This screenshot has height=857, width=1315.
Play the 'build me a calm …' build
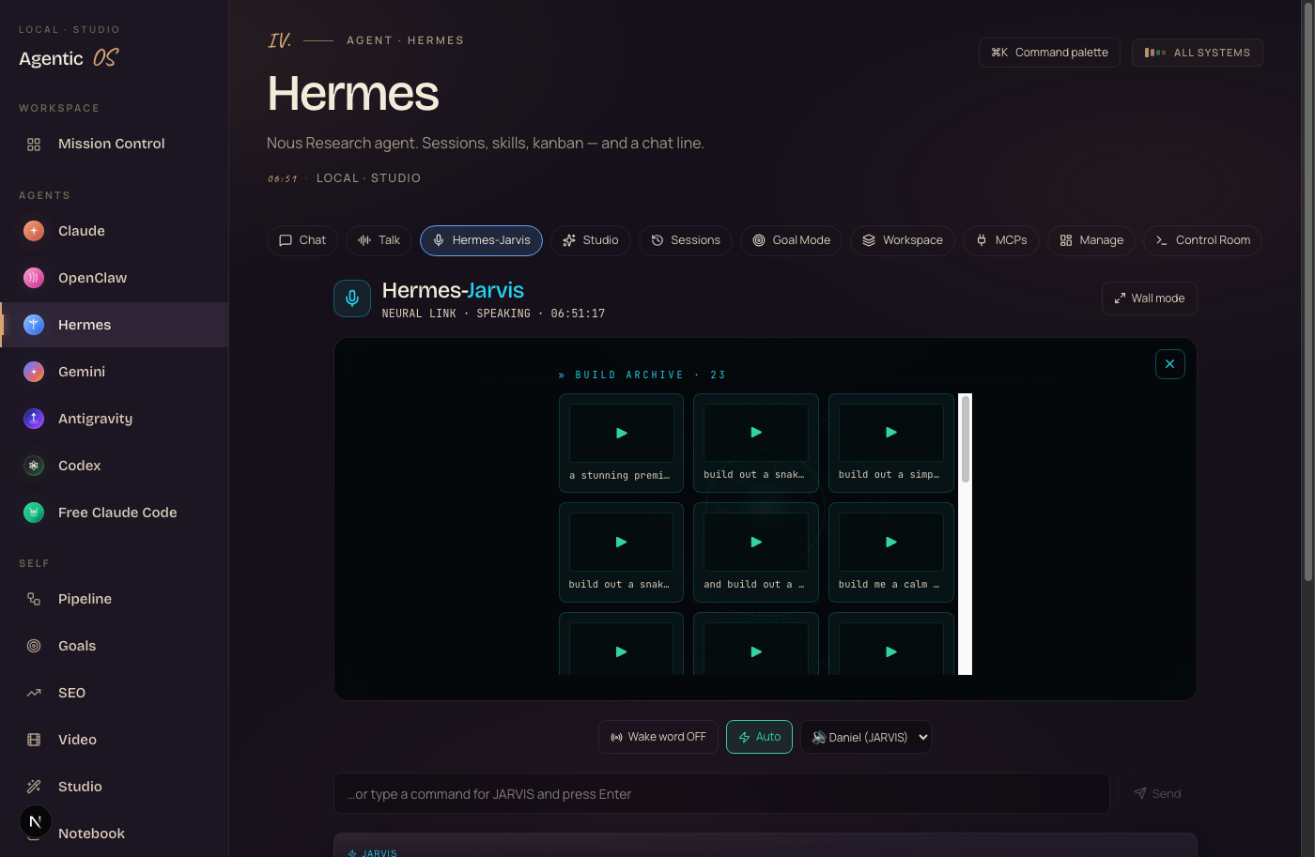coord(891,552)
